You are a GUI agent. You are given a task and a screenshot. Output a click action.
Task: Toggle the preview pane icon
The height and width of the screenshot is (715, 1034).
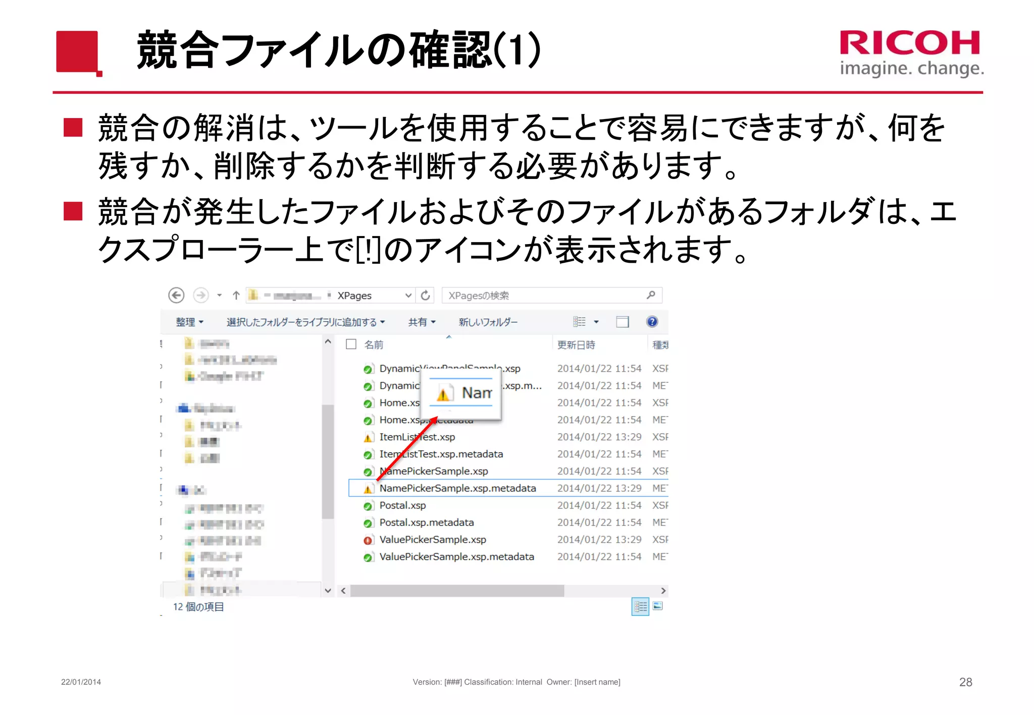[623, 322]
